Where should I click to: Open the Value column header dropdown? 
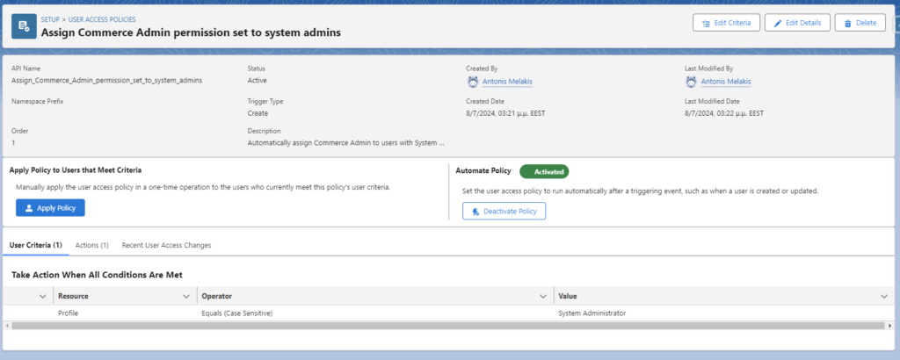click(884, 297)
